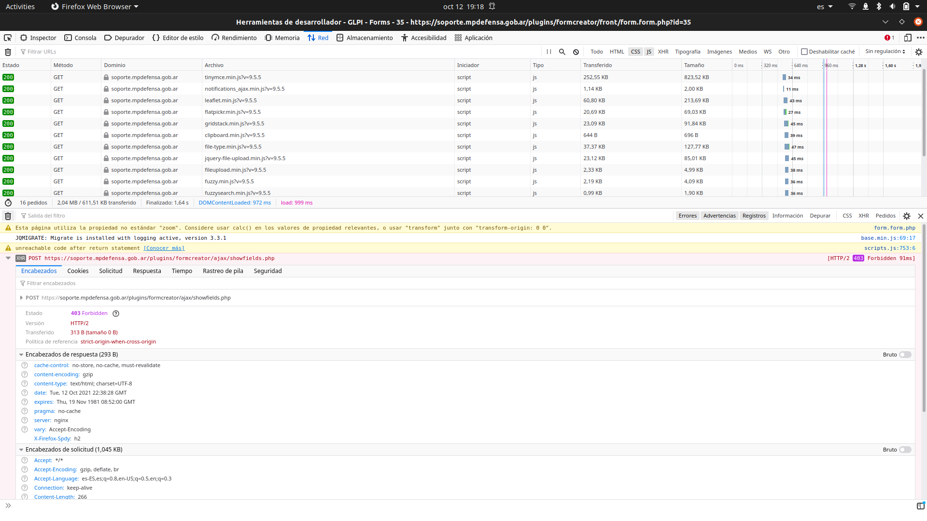Select the element picker tool
Viewport: 927px width, 521px height.
pyautogui.click(x=7, y=38)
